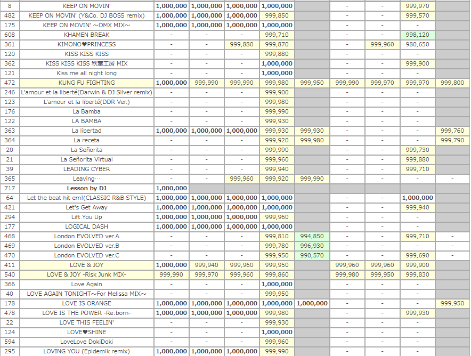Select the 999,830 score in the Risk Junk MIX row

(417, 274)
